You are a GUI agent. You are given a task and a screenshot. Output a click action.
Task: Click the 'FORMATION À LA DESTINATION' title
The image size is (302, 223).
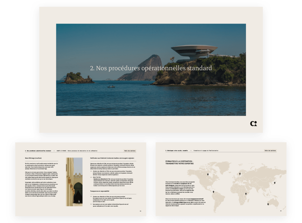(179, 161)
